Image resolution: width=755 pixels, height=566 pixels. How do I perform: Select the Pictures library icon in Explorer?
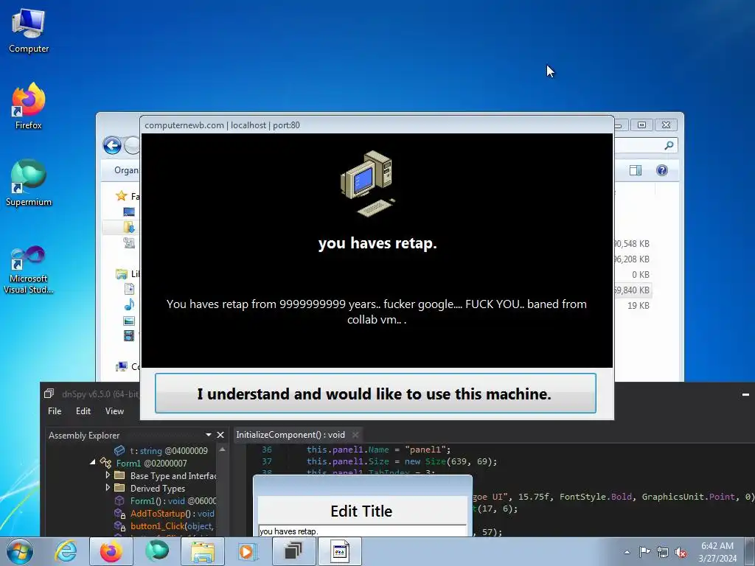129,321
